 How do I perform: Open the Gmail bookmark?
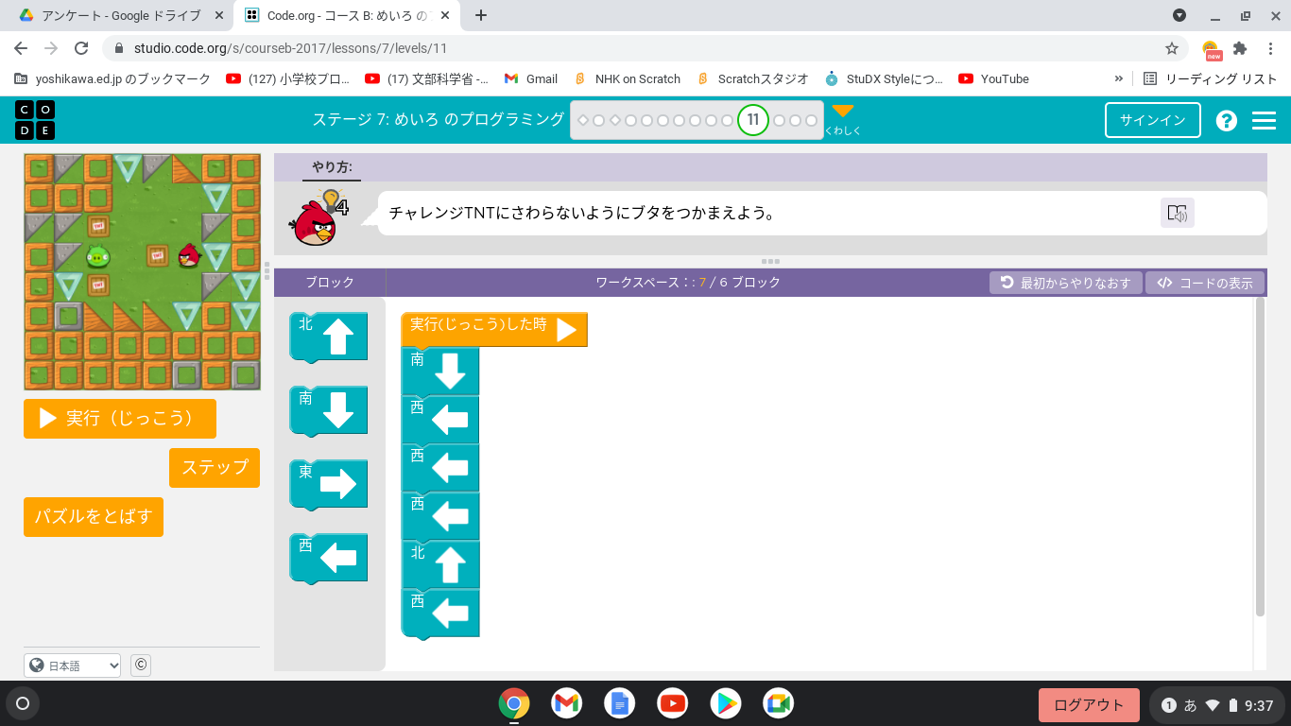point(531,78)
